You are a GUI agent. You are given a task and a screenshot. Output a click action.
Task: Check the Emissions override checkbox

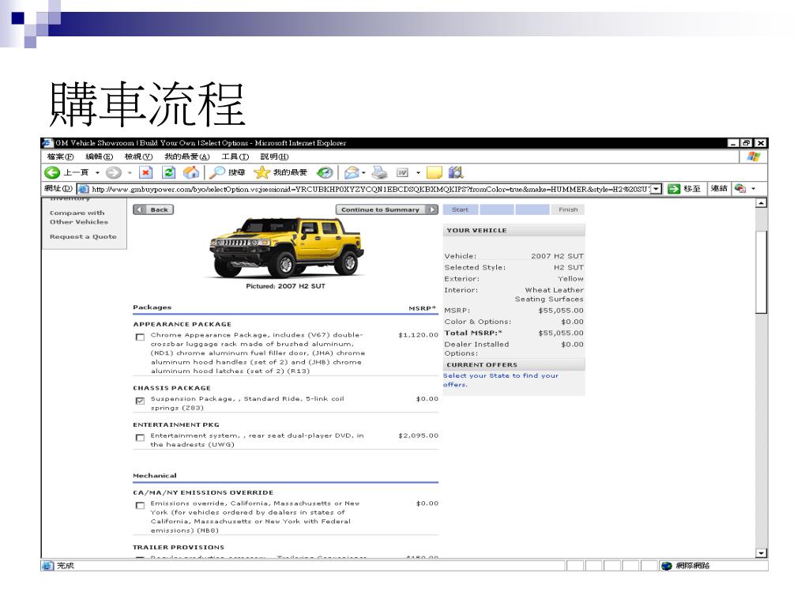[140, 505]
